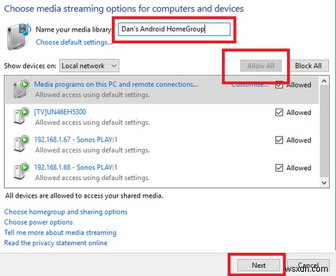Open the 192.168.1.68 - Sonos PLAY:1 link
Viewport: 336px width, 276px height.
click(x=76, y=167)
